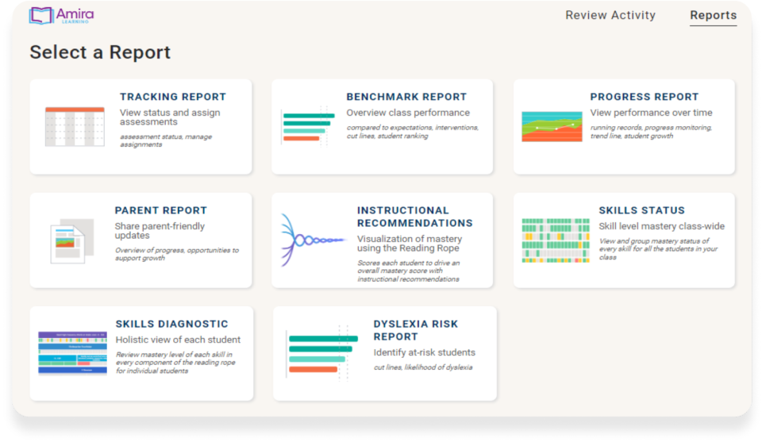Click 'Visualization of mastery using the Reading Rope'
The image size is (762, 442).
(x=410, y=244)
